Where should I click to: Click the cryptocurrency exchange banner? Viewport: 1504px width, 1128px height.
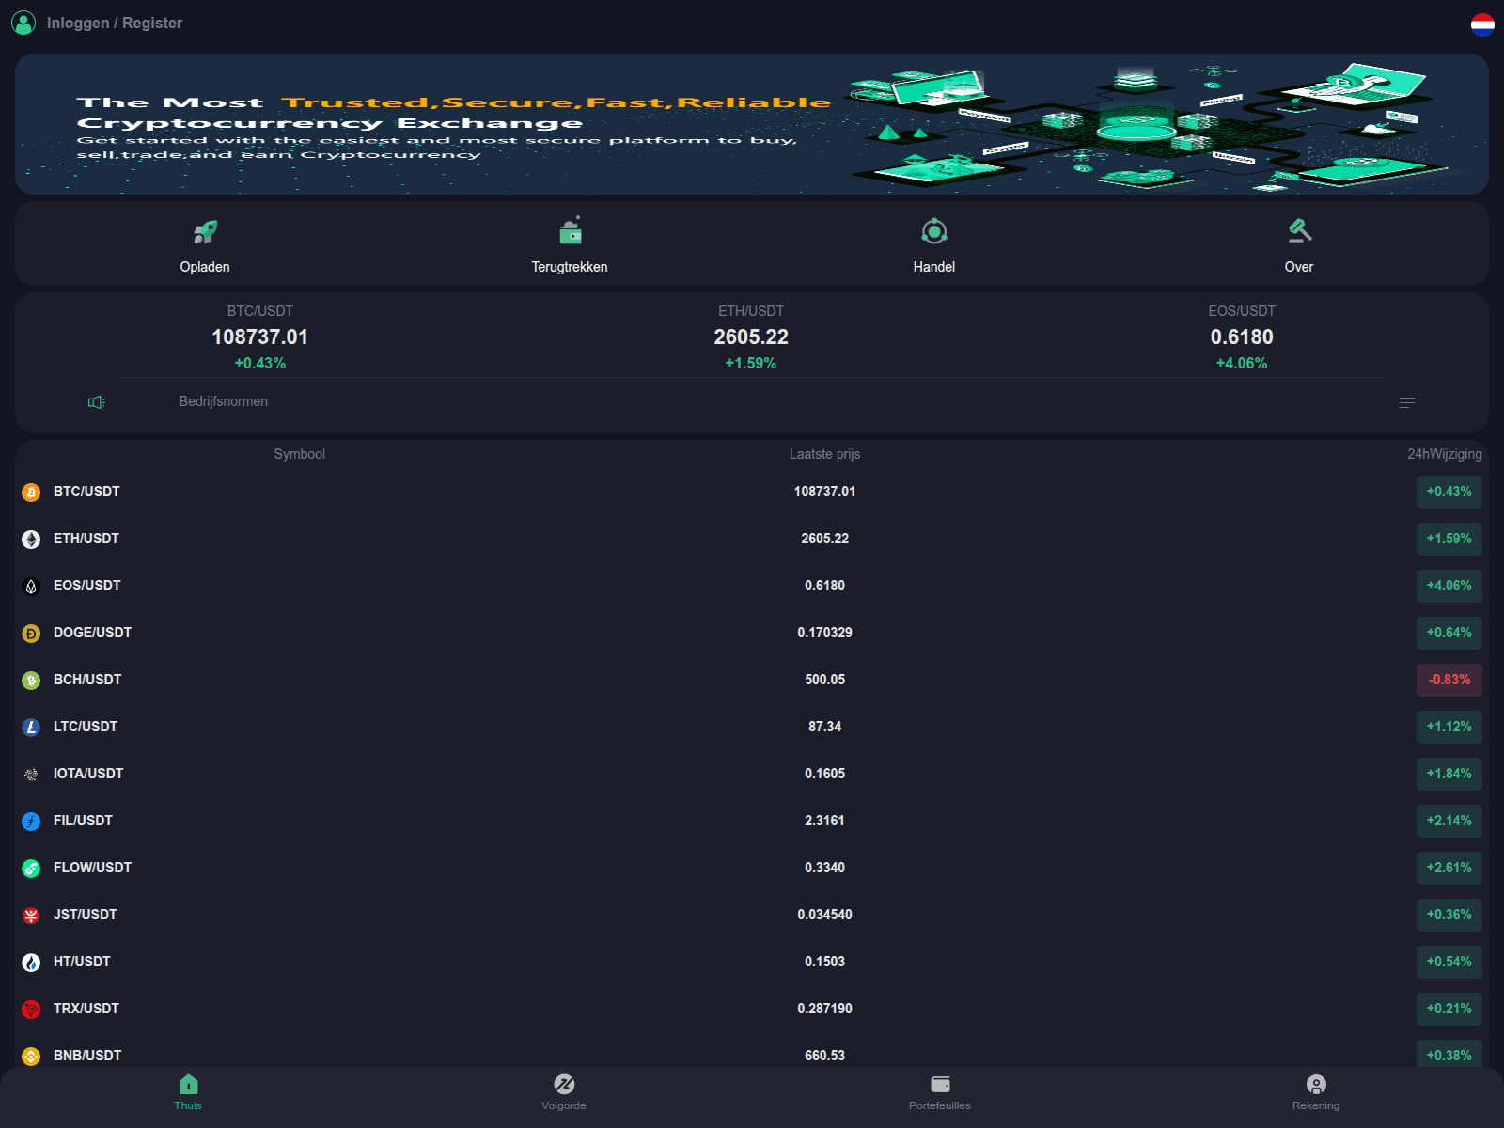(752, 124)
